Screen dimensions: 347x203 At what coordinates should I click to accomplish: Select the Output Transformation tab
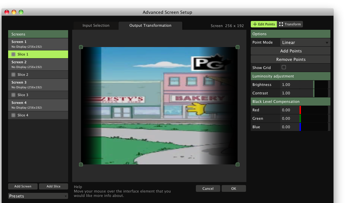pos(150,25)
